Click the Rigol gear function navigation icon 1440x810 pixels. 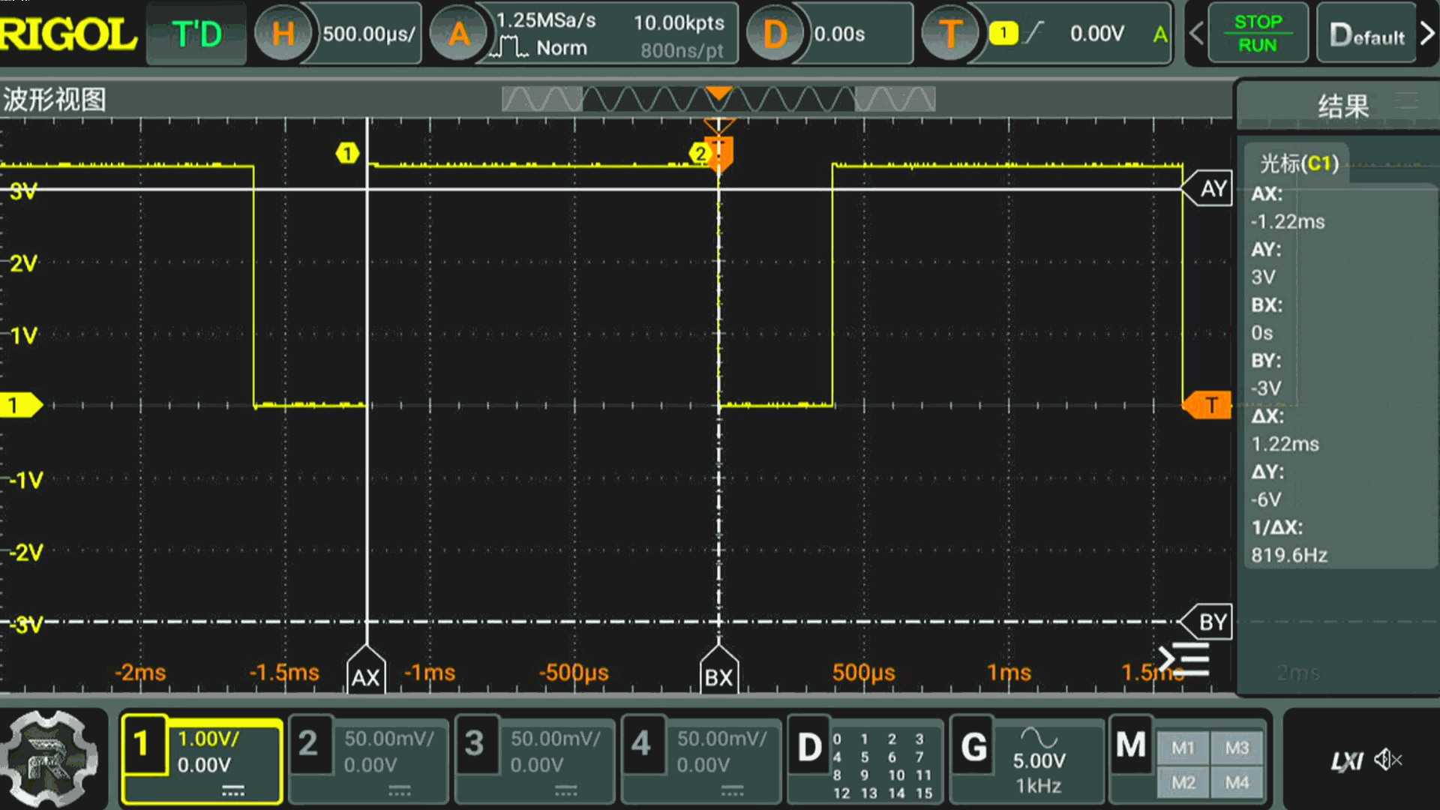pos(49,759)
